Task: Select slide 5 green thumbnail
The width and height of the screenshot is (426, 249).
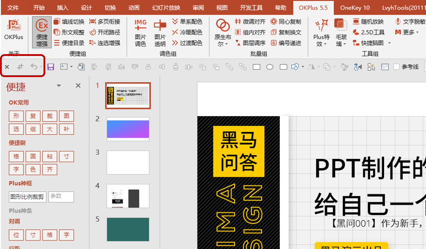Action: [x=128, y=229]
